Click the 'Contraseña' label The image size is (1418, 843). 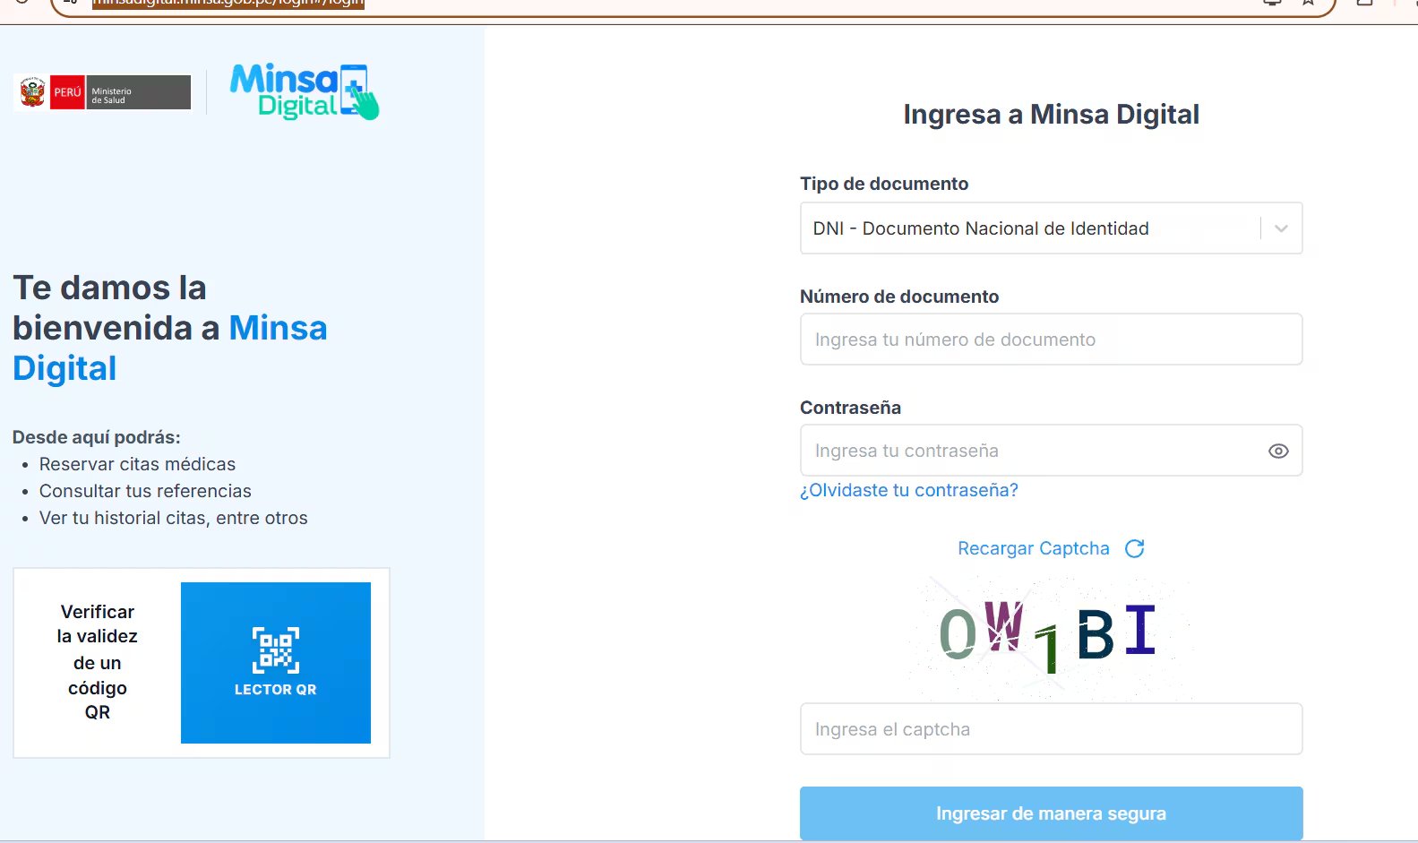click(x=850, y=408)
